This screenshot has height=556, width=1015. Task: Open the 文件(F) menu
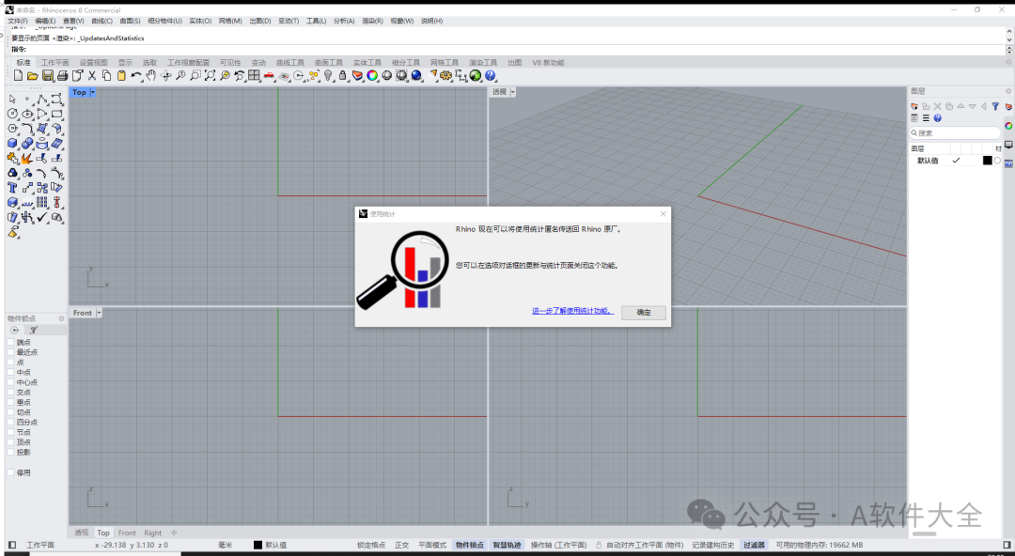(x=18, y=21)
